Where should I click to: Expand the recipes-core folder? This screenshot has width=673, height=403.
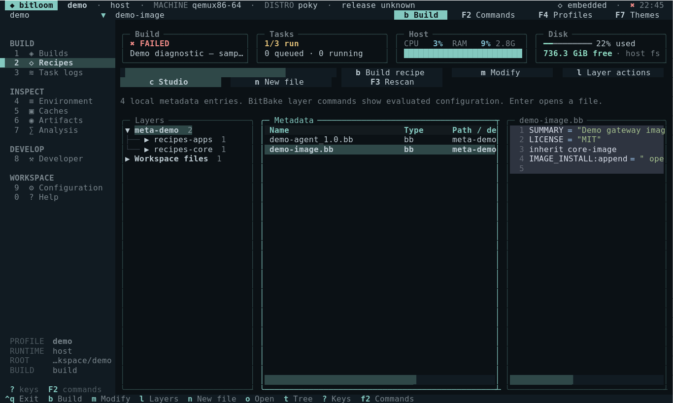click(x=147, y=149)
